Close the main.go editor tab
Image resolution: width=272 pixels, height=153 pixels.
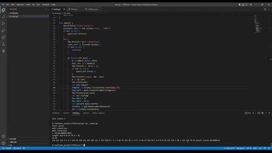coord(64,9)
